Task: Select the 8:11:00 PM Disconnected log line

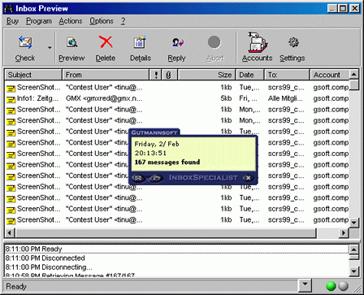Action: point(177,258)
